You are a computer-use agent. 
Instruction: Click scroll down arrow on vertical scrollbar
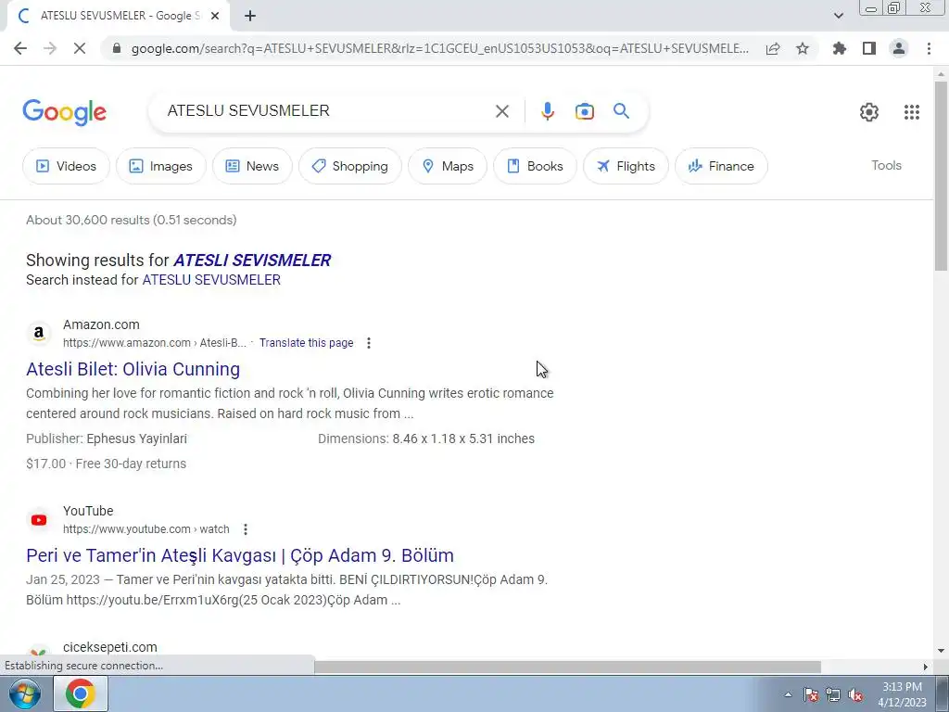coord(941,651)
